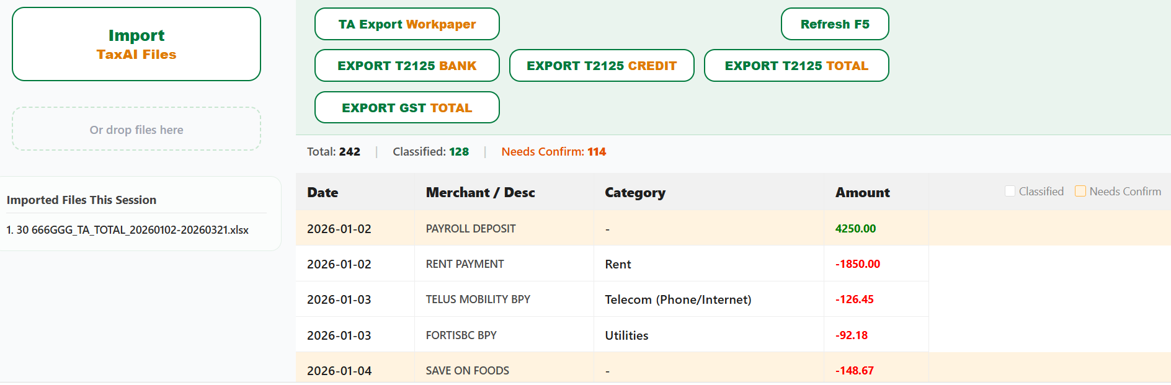
Task: Export the T2125 TOTAL report
Action: coord(796,66)
